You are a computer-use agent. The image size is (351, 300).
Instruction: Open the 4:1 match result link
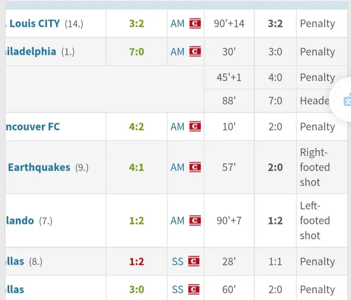[x=136, y=167]
